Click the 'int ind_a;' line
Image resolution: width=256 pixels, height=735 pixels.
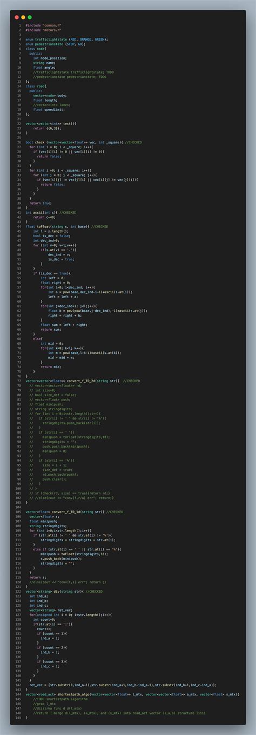[x=39, y=596]
